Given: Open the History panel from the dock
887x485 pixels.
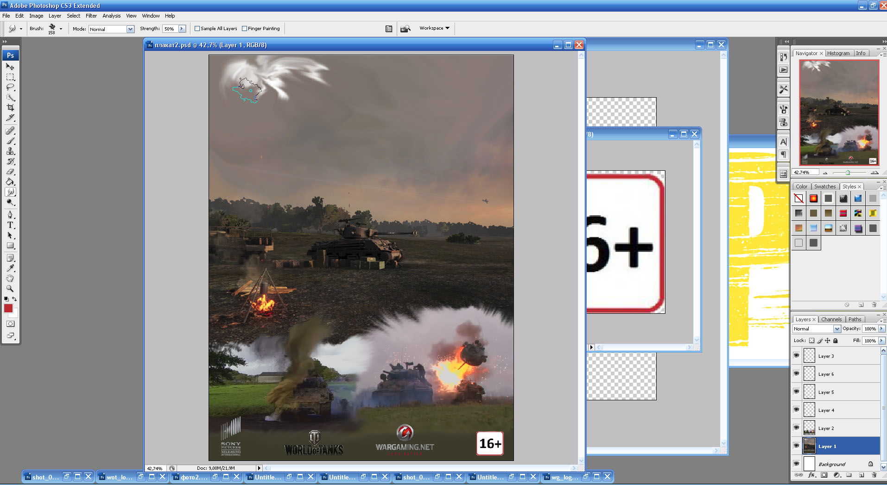Looking at the screenshot, I should pos(783,57).
